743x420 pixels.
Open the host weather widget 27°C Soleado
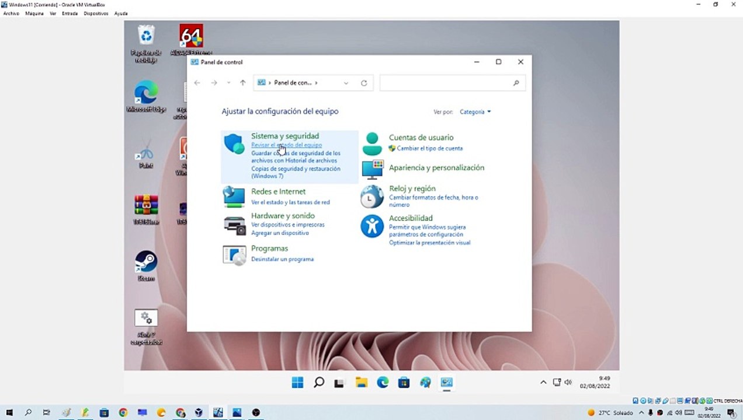pos(611,413)
